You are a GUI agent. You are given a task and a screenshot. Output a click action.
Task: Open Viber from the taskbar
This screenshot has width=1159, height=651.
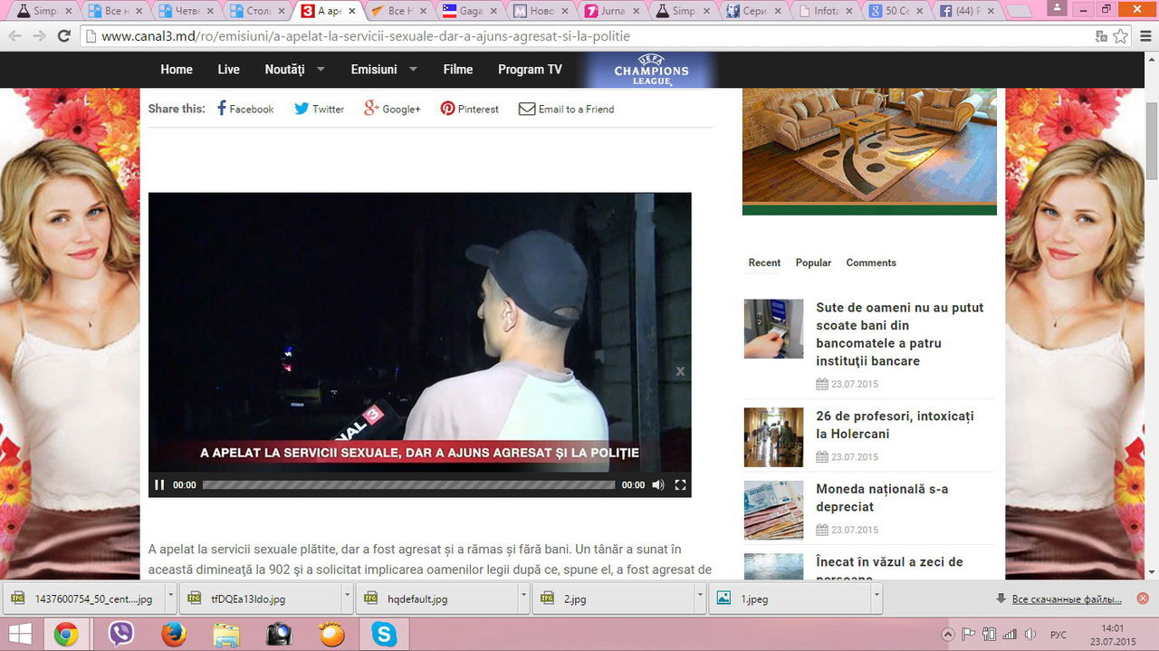click(120, 634)
